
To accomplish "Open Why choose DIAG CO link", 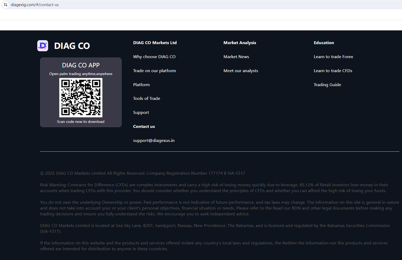I will point(154,57).
